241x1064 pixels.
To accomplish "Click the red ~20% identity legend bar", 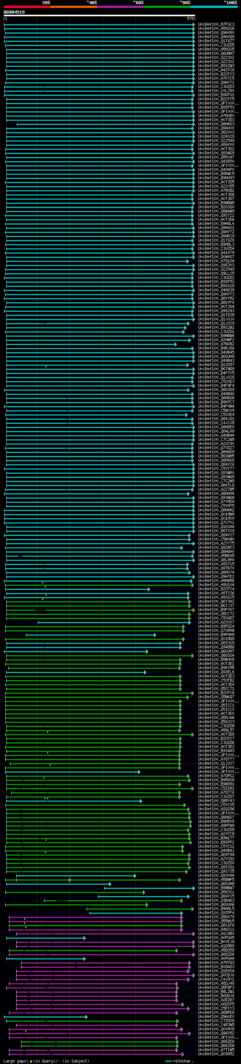I will point(27,7).
